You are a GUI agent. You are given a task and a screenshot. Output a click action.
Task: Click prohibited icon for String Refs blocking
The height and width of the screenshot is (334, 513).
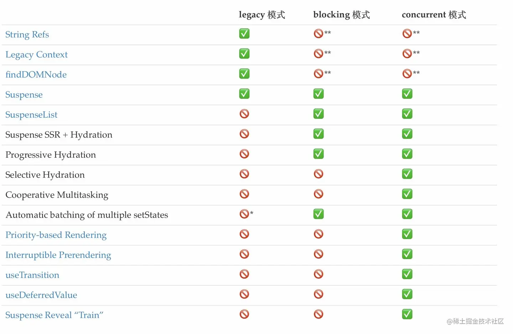pyautogui.click(x=318, y=34)
